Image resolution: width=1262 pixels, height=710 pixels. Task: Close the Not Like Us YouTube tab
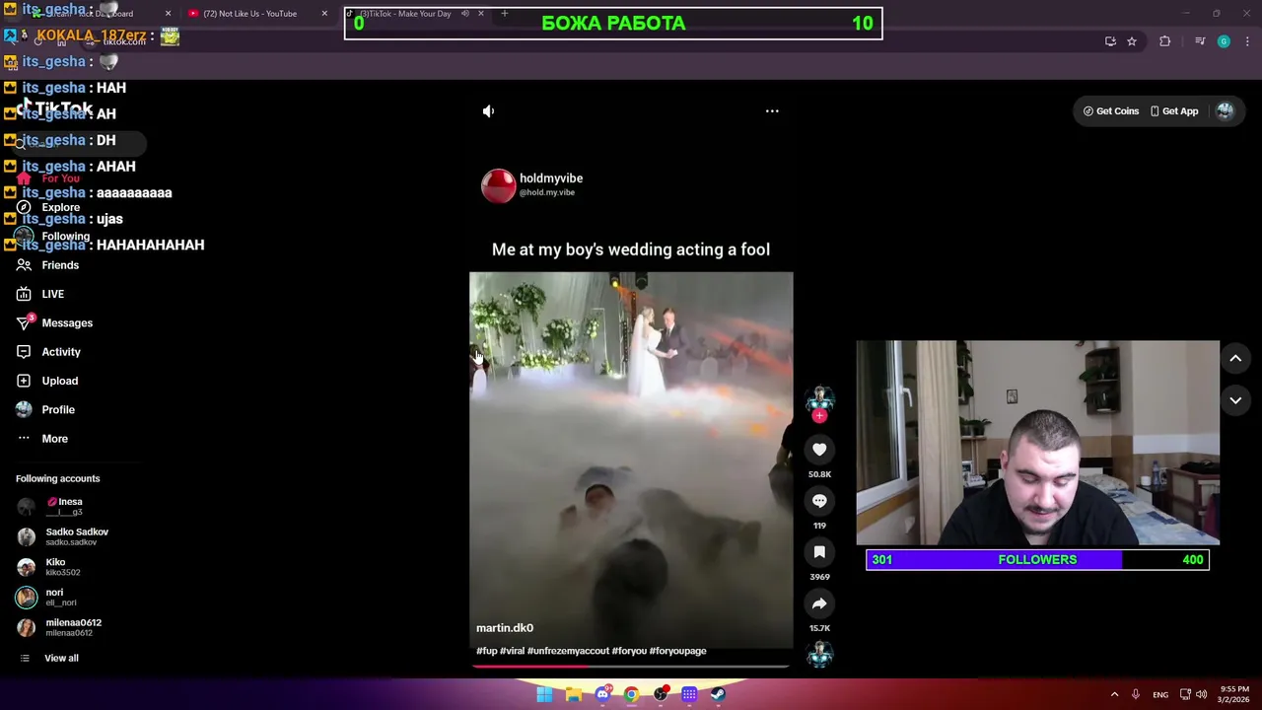(x=324, y=14)
